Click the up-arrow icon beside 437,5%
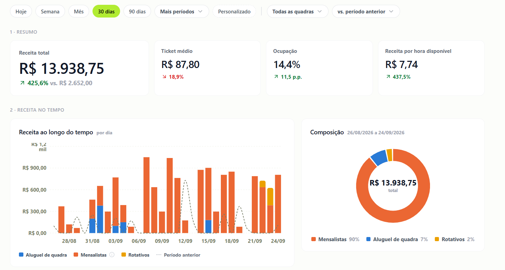Viewport: 505px width, 270px height. [388, 77]
